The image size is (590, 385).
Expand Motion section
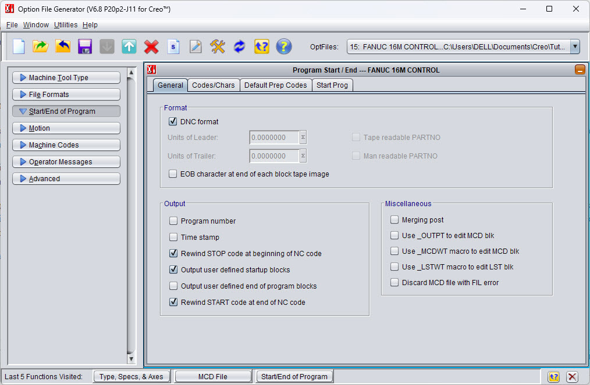click(x=66, y=128)
